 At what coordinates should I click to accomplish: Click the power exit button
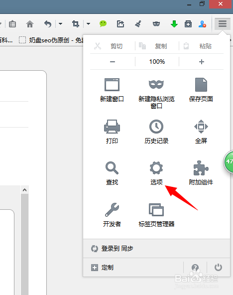coord(218,267)
